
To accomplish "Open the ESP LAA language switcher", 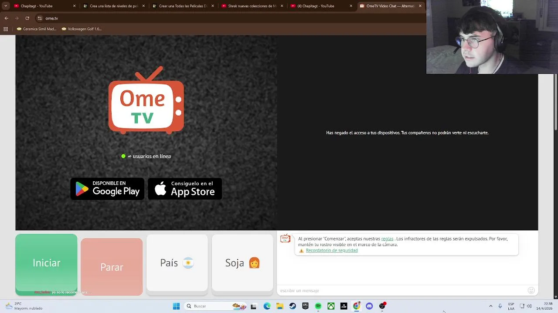I will point(511,306).
